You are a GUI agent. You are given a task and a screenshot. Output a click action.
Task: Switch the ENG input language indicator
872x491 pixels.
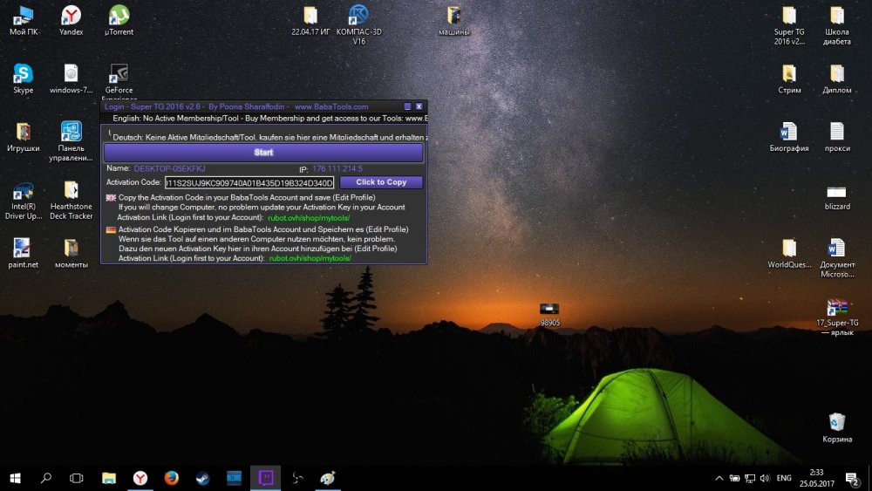click(x=784, y=478)
